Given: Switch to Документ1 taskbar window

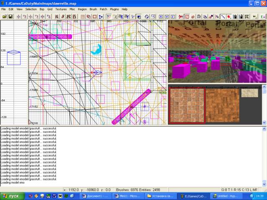Looking at the screenshot, I should tap(97, 196).
